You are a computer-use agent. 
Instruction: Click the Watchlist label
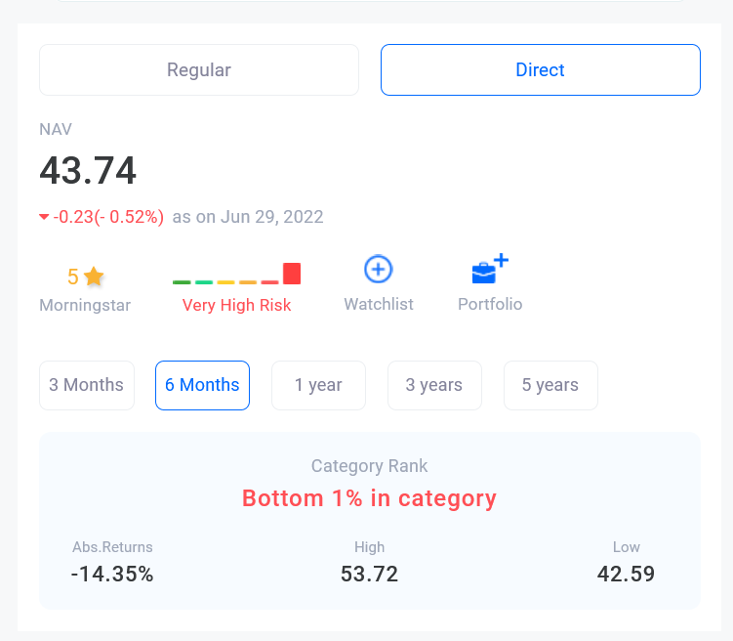point(379,304)
